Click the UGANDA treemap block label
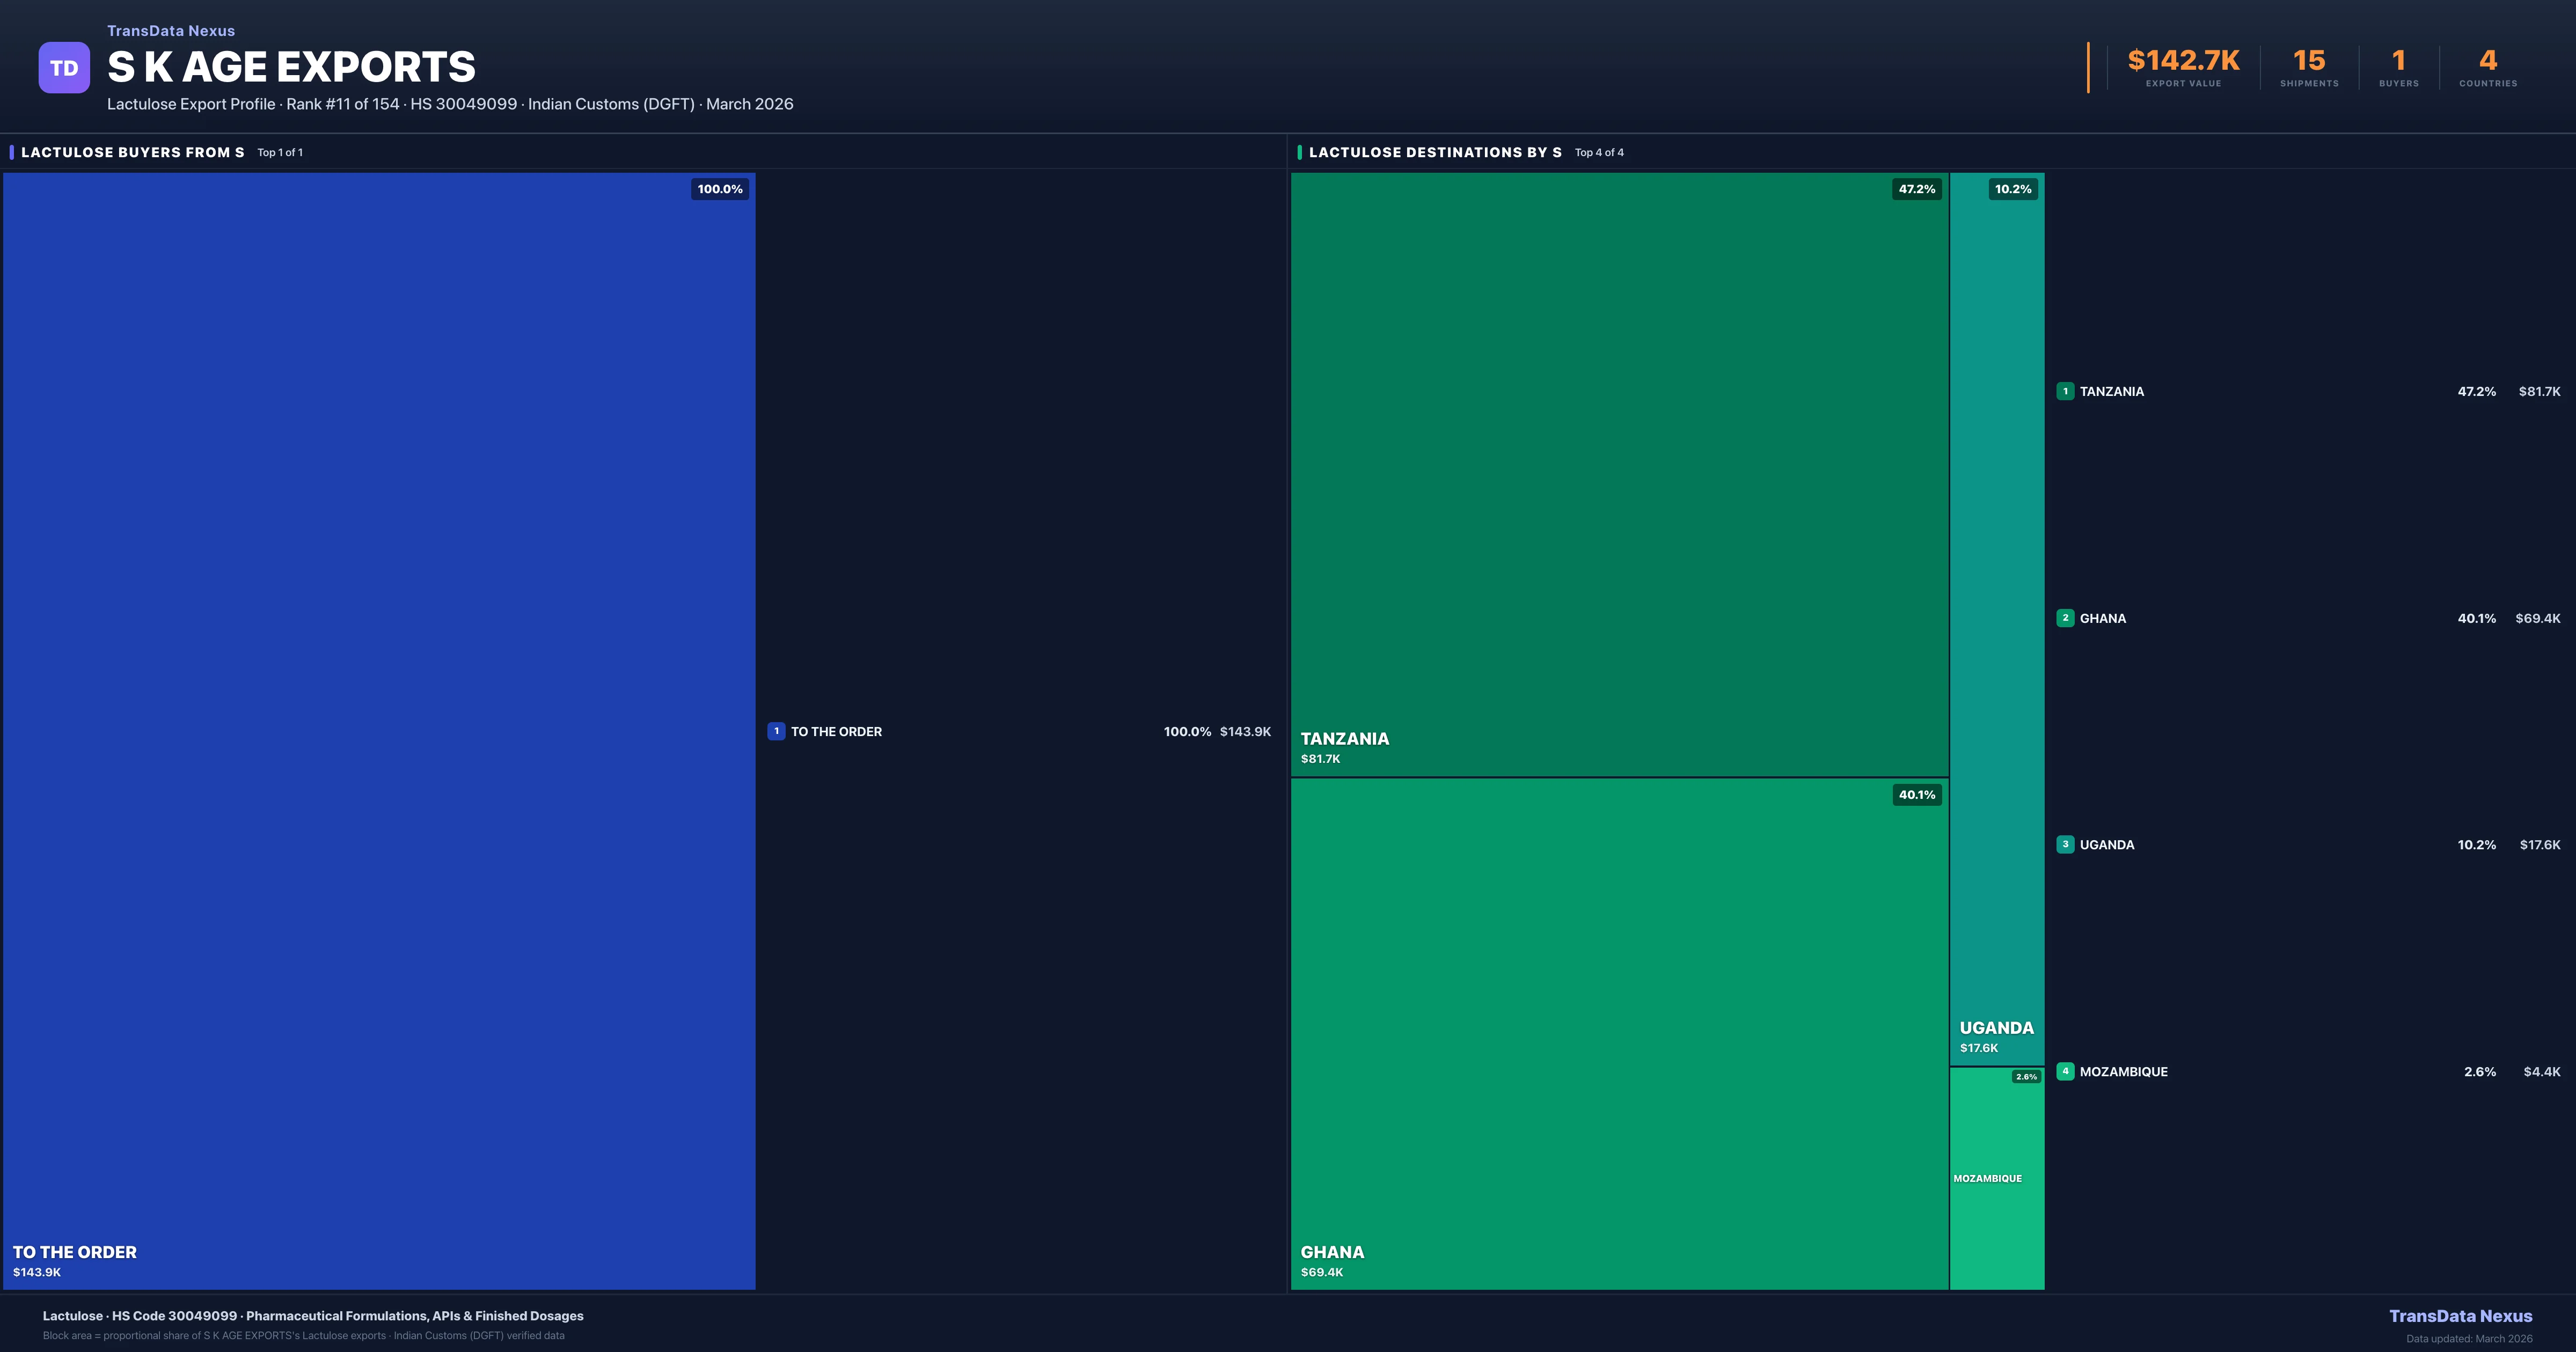The width and height of the screenshot is (2576, 1352). coord(1996,1028)
